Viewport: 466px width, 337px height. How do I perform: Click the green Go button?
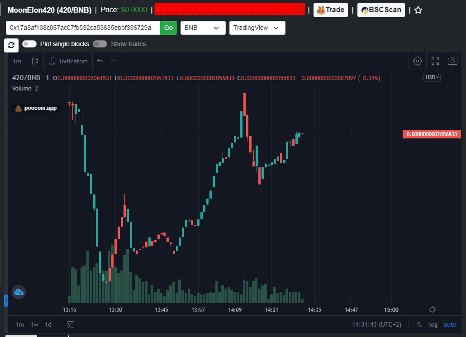[x=168, y=28]
